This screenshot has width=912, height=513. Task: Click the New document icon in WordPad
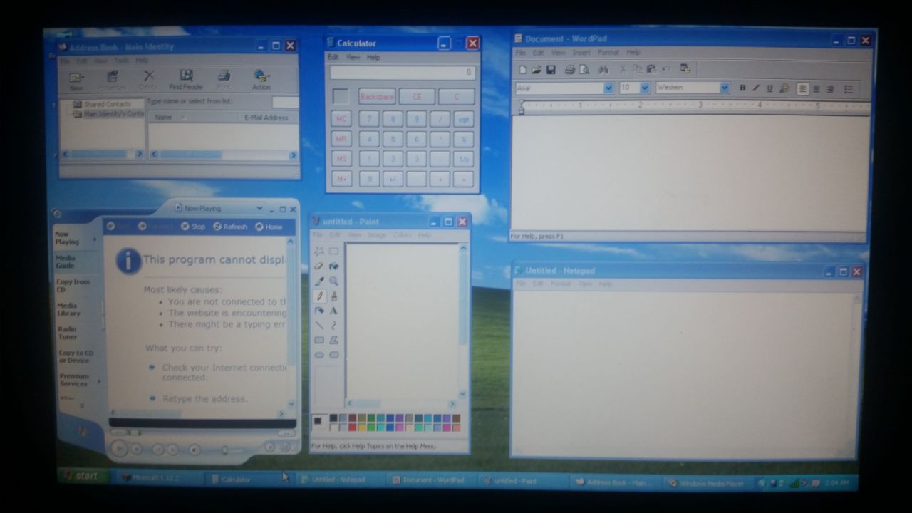click(522, 69)
